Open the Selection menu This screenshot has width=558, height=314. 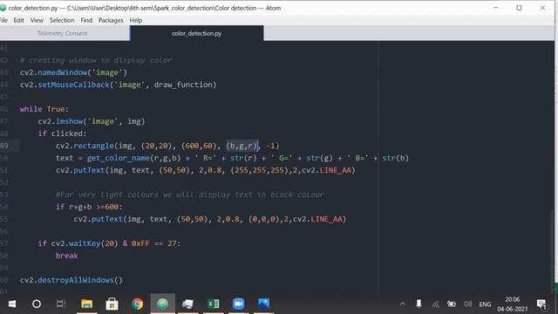(x=62, y=20)
